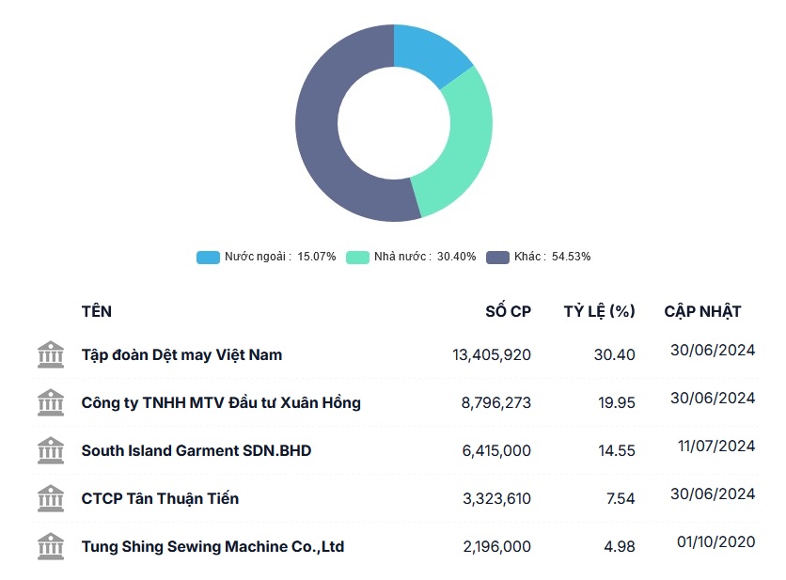Click update date for Tân Thuận Tiến row
Image resolution: width=786 pixels, height=580 pixels.
point(713,494)
